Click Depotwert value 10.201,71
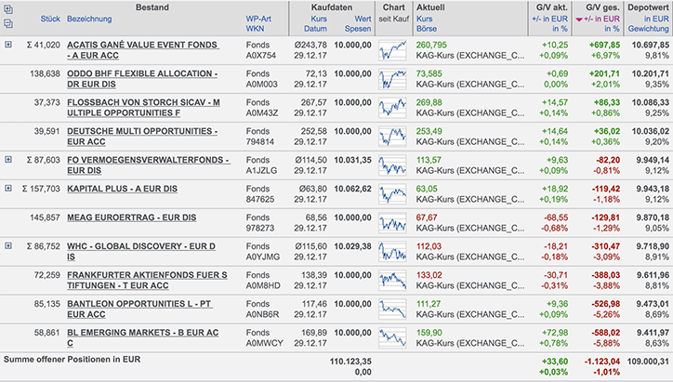The width and height of the screenshot is (673, 382). tap(651, 73)
